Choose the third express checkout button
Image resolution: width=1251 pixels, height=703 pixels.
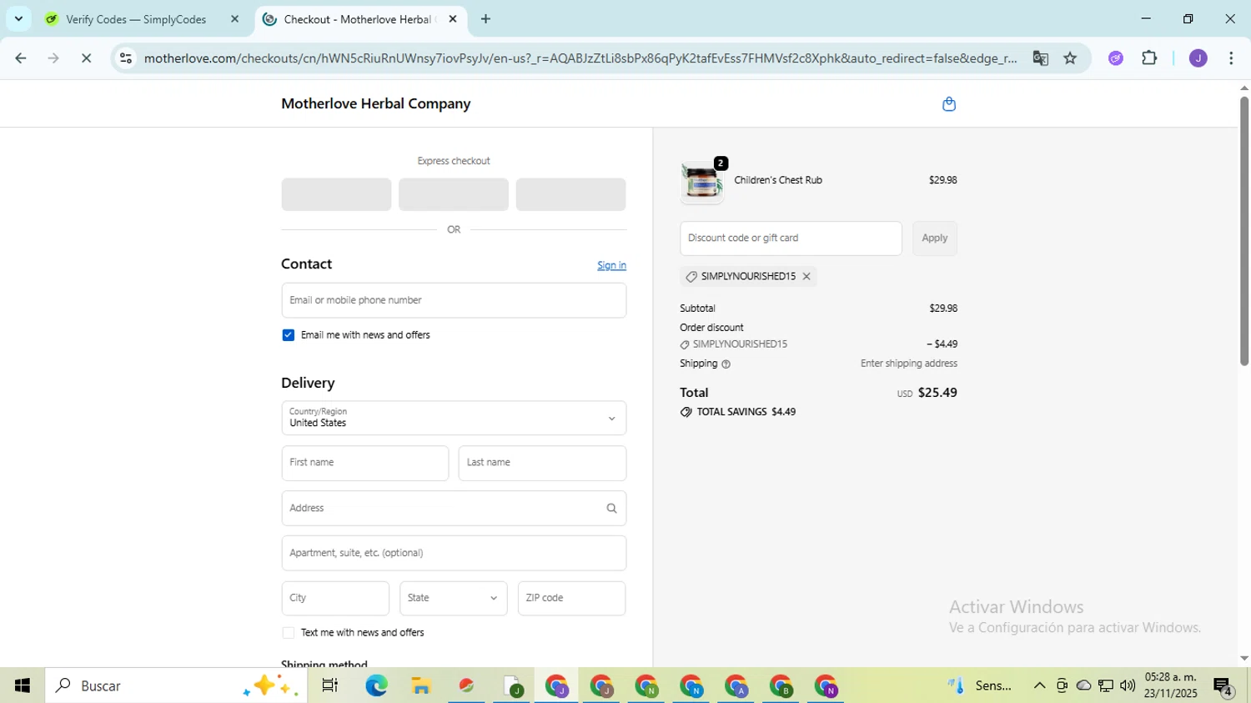(570, 194)
